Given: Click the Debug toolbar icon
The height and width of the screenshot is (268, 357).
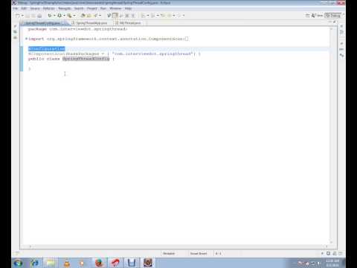Looking at the screenshot, I should point(50,16).
